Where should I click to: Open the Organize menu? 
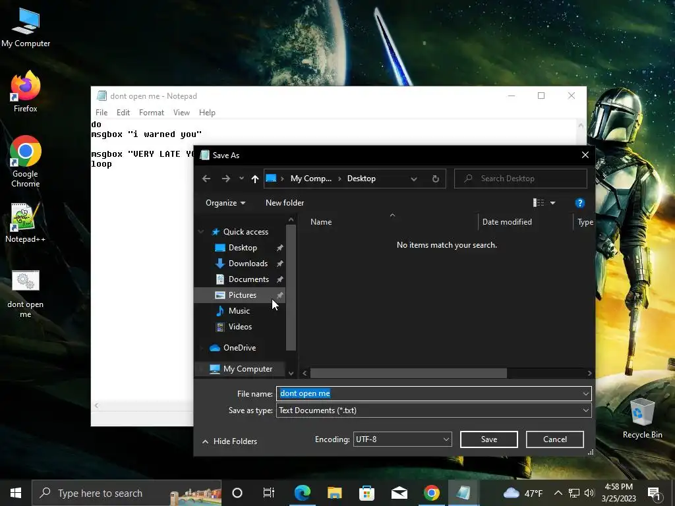click(x=225, y=203)
